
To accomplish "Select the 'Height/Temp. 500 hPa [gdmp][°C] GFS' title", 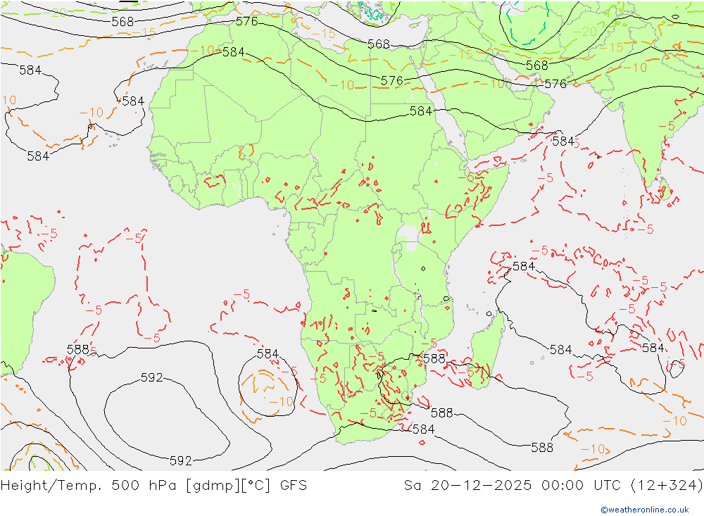I will tap(154, 486).
